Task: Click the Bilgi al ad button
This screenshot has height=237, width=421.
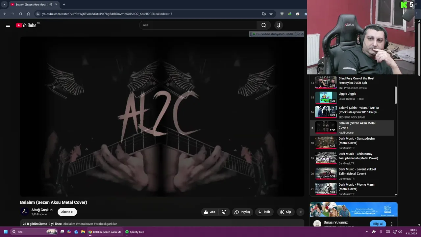Action: coord(378,224)
